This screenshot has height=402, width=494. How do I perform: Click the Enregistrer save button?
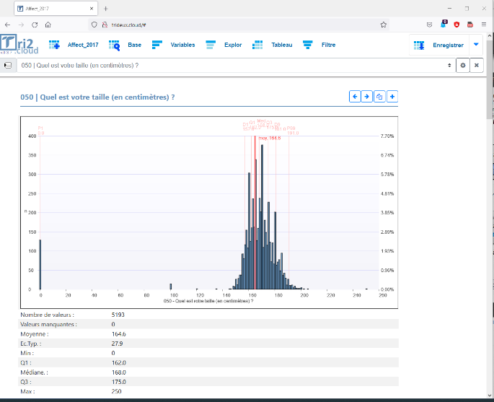point(439,45)
